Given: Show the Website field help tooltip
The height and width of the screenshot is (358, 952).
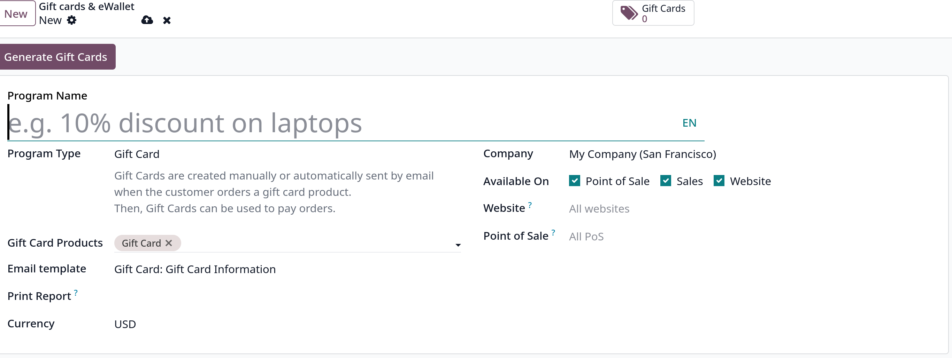Looking at the screenshot, I should coord(530,205).
